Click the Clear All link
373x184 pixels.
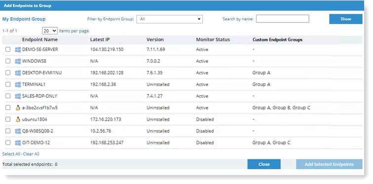[x=31, y=154]
